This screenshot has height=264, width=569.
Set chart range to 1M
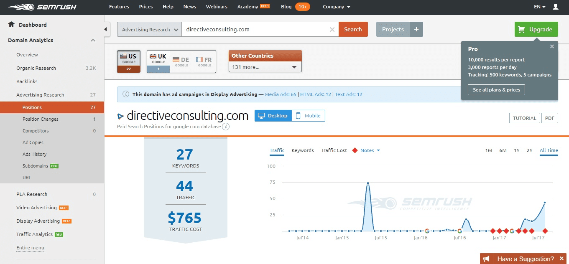489,150
